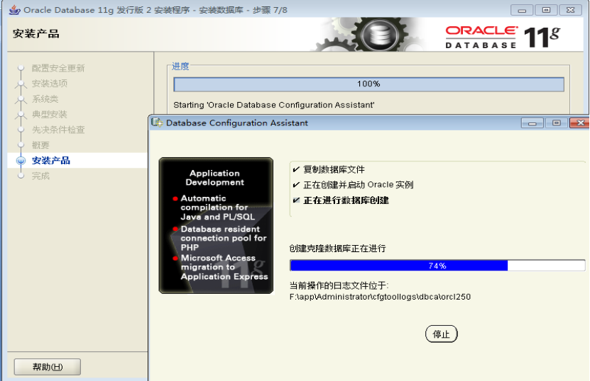Viewport: 590px width, 381px height.
Task: Minimize the Oracle Database 11g installer window
Action: pos(522,10)
